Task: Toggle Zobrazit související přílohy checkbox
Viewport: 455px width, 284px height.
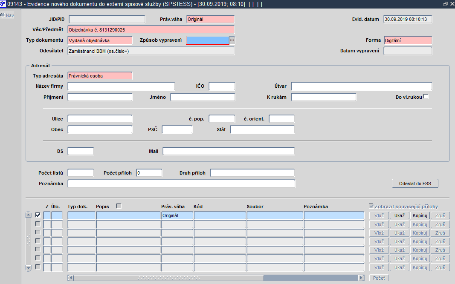Action: (371, 206)
